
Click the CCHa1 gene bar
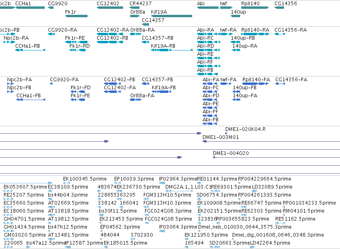click(x=30, y=8)
